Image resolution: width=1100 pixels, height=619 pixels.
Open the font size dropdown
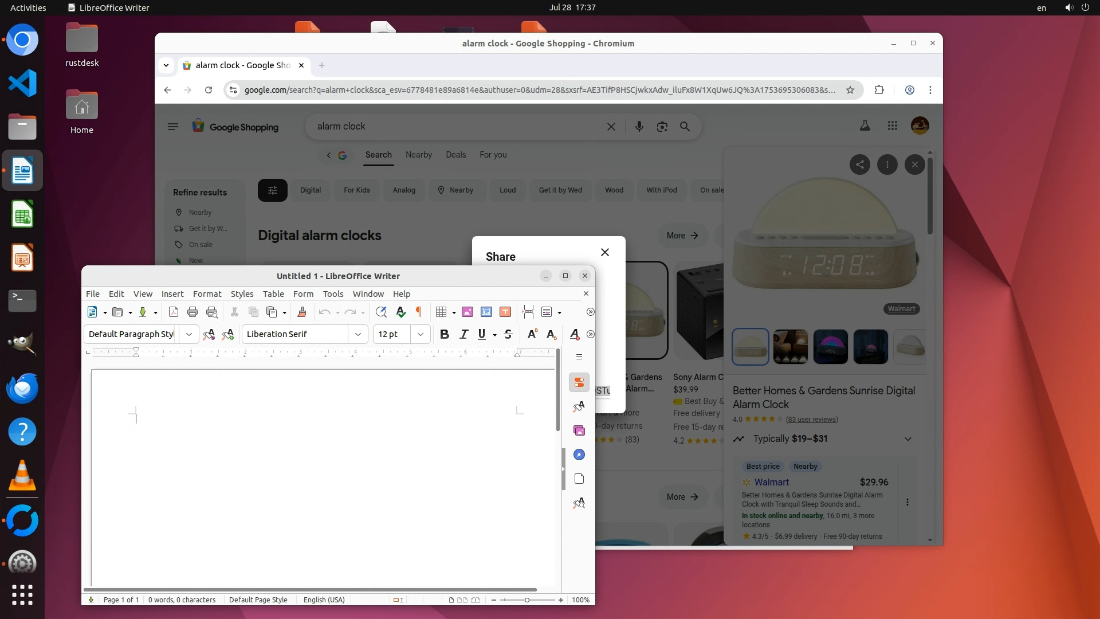421,334
